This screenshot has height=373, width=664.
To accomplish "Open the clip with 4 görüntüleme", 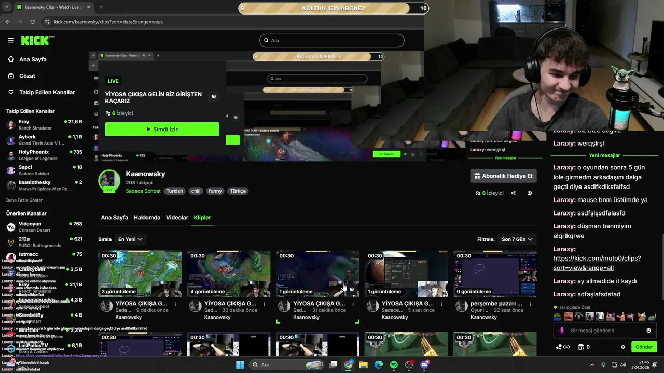I will pyautogui.click(x=229, y=274).
